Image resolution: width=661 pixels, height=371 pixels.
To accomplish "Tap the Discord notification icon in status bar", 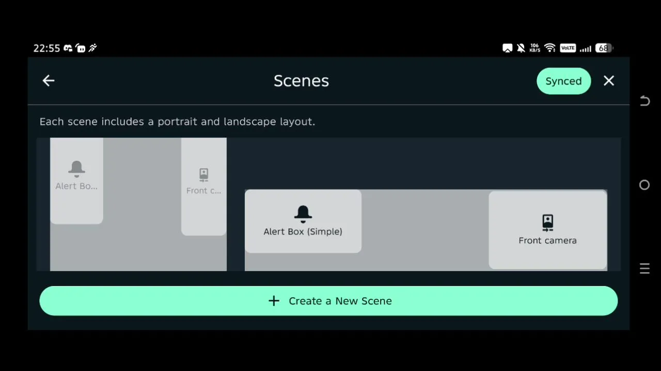I will coord(68,48).
